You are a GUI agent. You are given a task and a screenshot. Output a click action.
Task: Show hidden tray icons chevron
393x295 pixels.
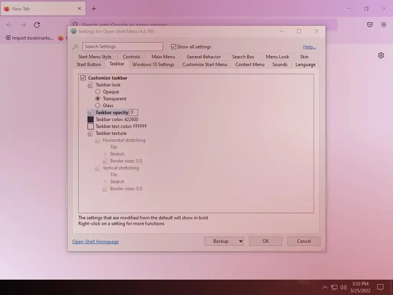[325, 287]
